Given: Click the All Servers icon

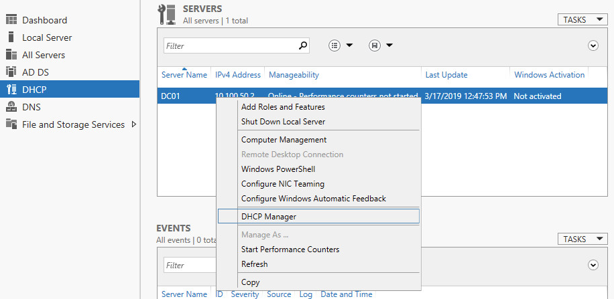Looking at the screenshot, I should [x=11, y=55].
